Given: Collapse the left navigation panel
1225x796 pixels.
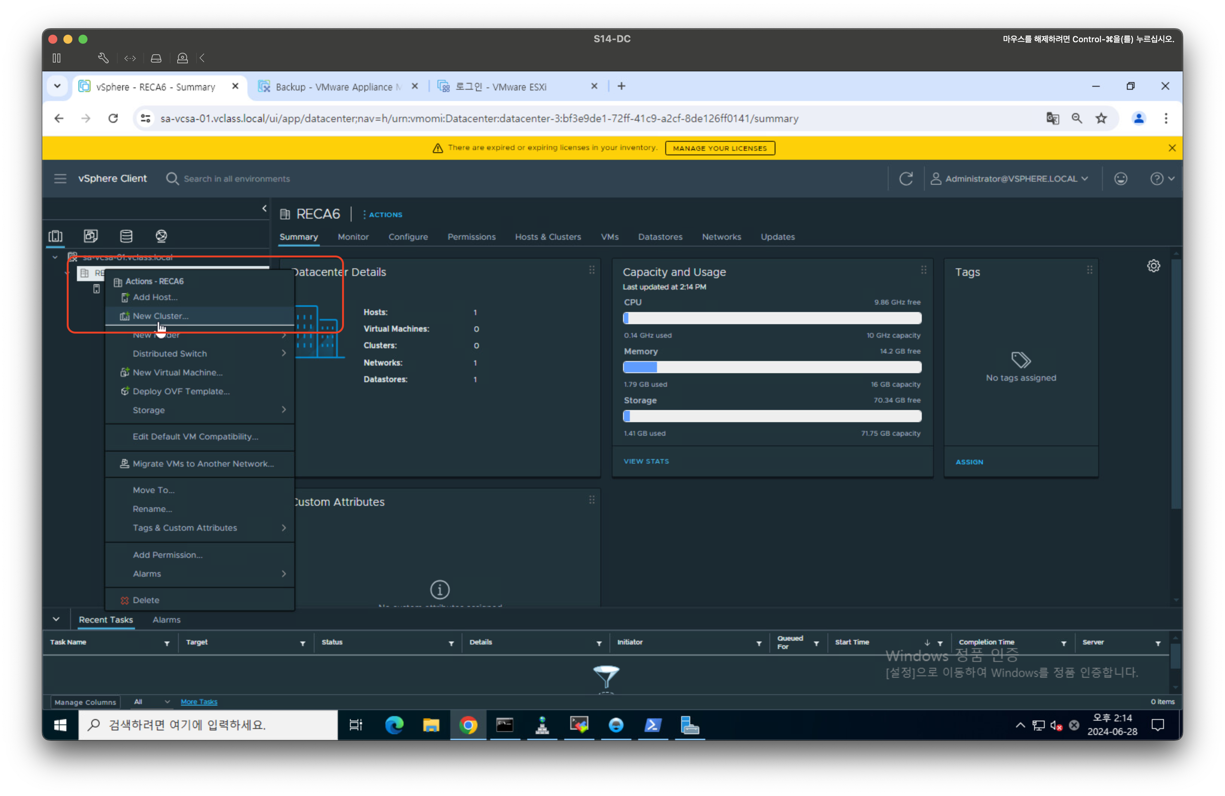Looking at the screenshot, I should [264, 208].
